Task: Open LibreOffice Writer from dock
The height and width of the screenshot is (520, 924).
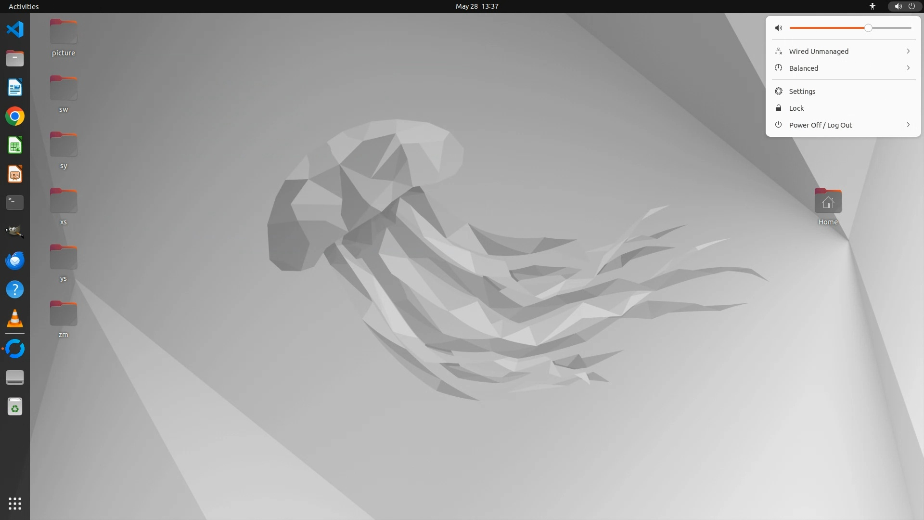Action: (15, 87)
